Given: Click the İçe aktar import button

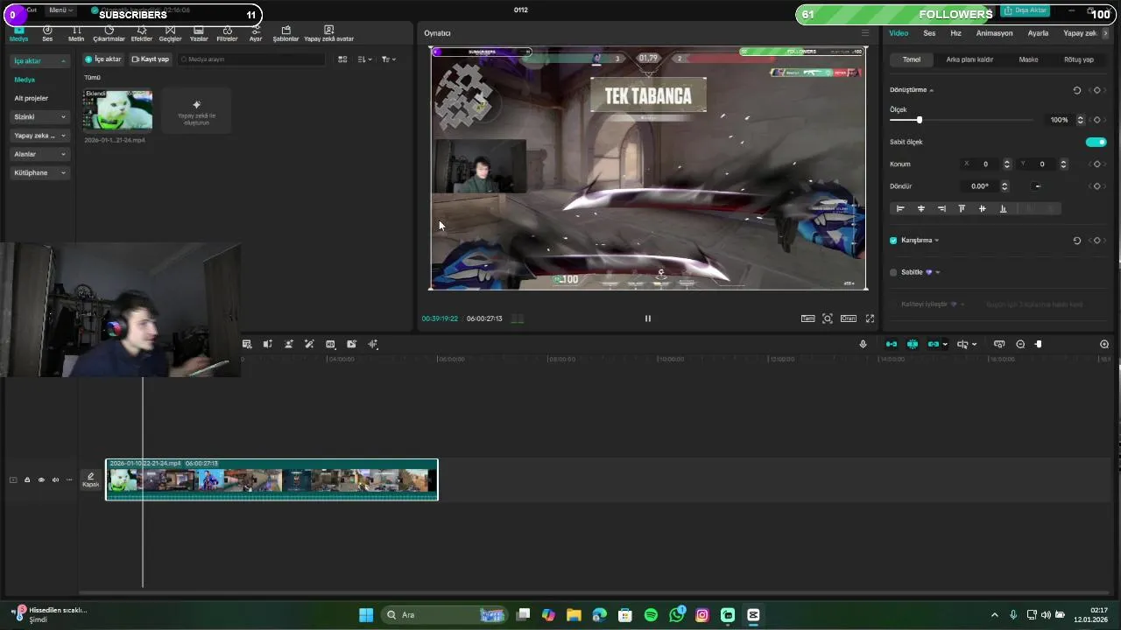Looking at the screenshot, I should tap(102, 59).
